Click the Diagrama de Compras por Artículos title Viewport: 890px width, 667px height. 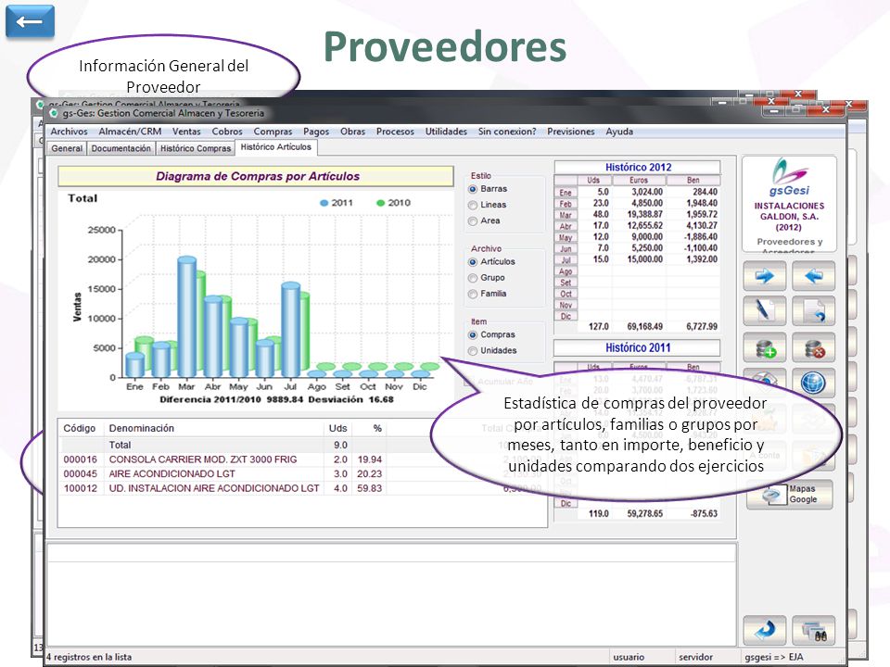[x=257, y=176]
